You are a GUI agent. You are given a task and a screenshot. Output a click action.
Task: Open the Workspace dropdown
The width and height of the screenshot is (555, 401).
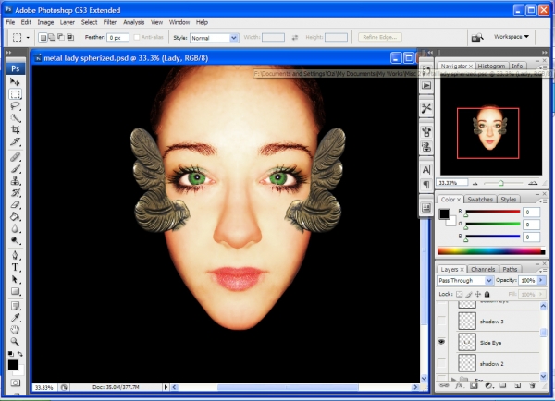tap(512, 36)
